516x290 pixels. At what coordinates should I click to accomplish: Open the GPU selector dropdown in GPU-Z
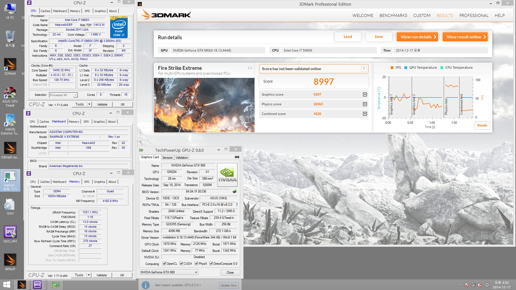pos(196,272)
